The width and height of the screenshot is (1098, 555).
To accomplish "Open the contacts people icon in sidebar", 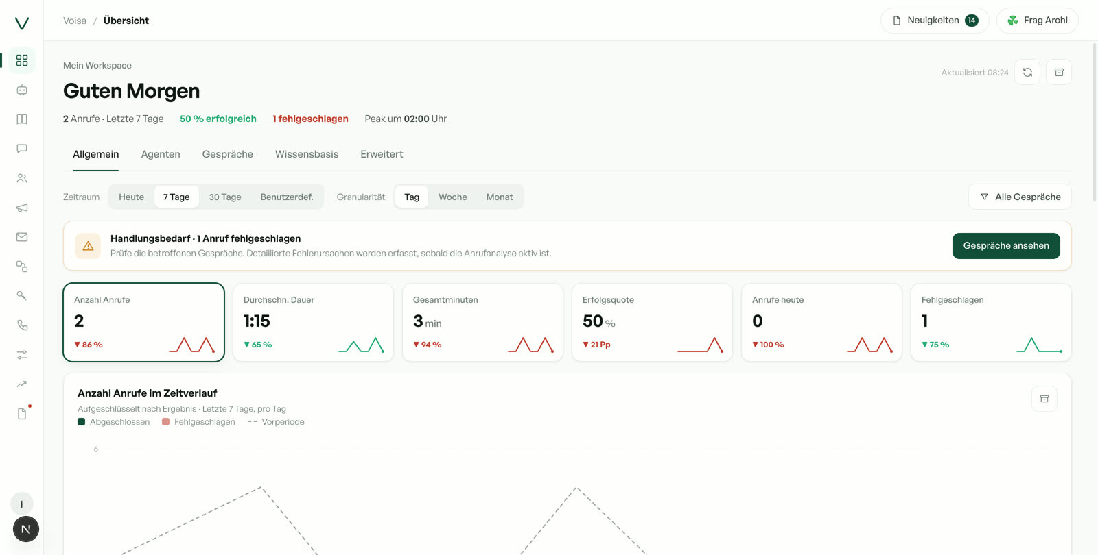I will pos(22,178).
